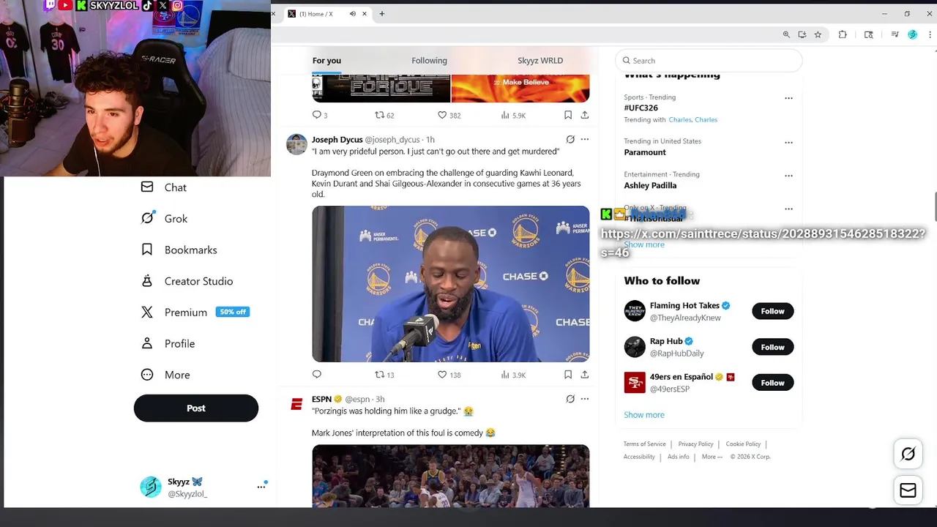Like the Joseph Dycus post with 138 likes
The width and height of the screenshot is (937, 527).
coord(449,375)
